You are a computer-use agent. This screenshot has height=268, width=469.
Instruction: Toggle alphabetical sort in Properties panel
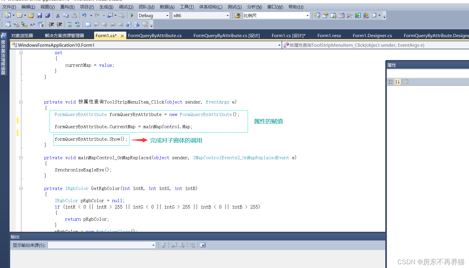(x=397, y=82)
